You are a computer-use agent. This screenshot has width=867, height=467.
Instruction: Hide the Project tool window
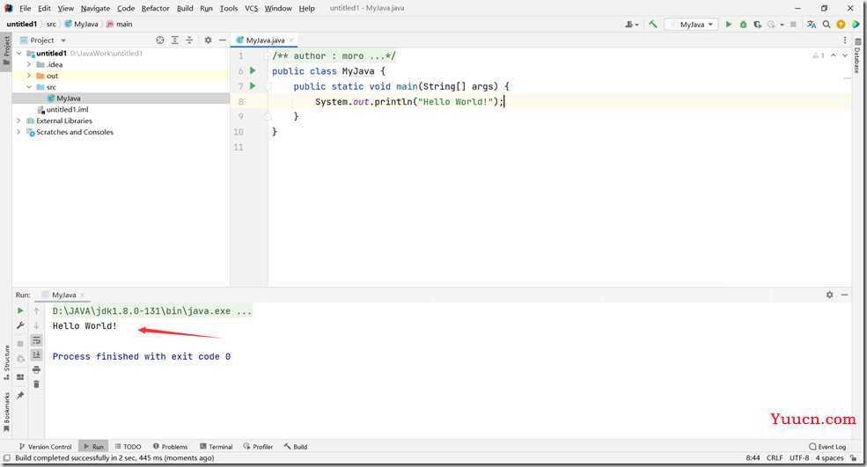(223, 40)
